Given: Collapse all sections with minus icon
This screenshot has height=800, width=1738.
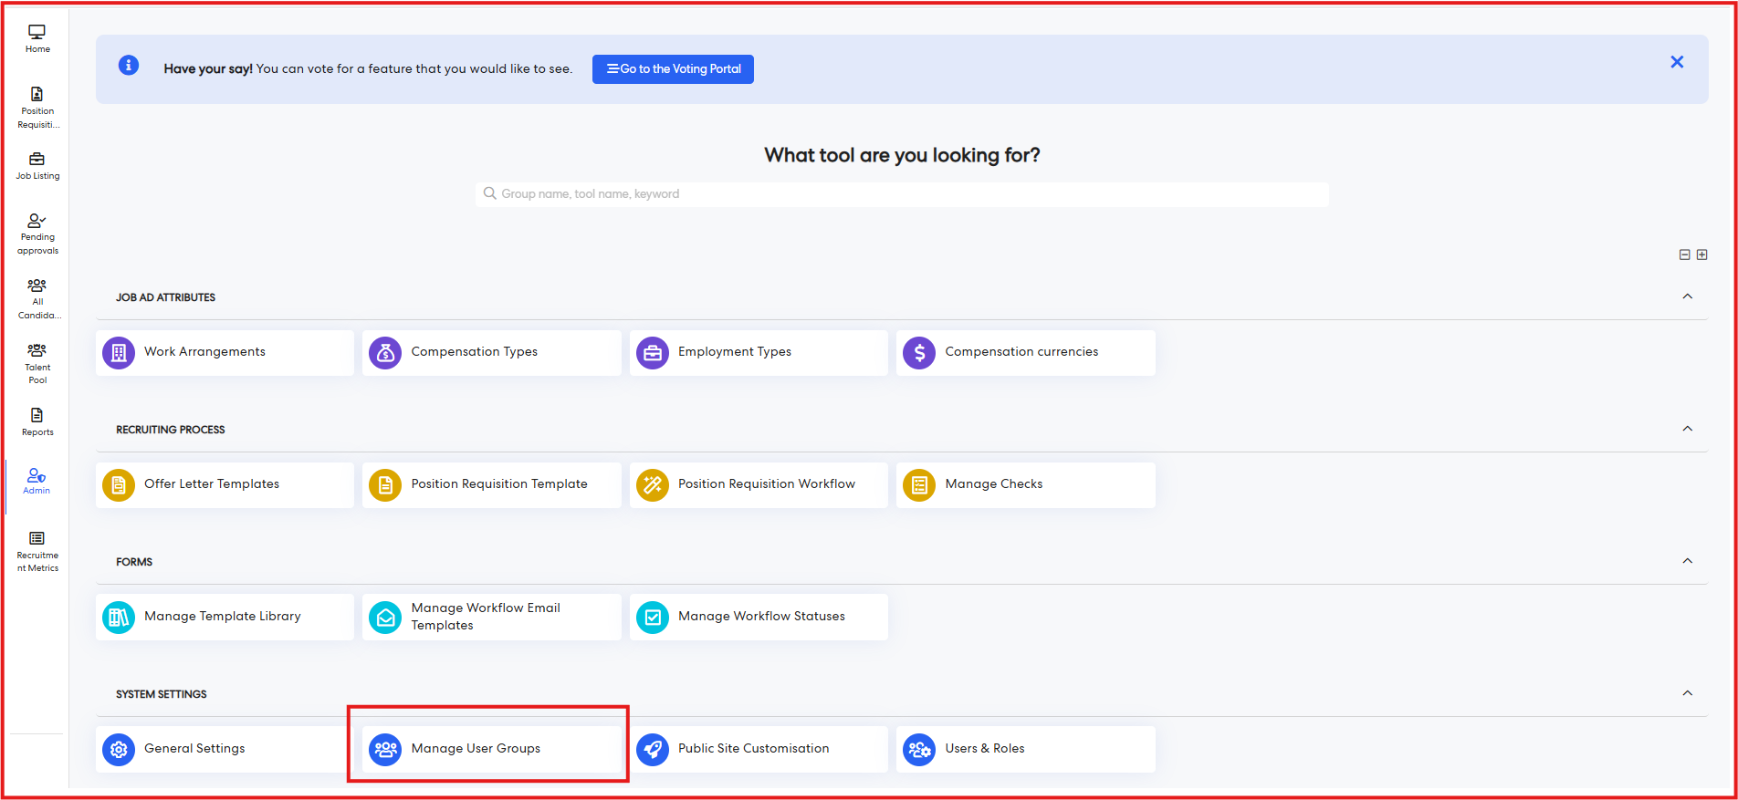Looking at the screenshot, I should (1684, 255).
